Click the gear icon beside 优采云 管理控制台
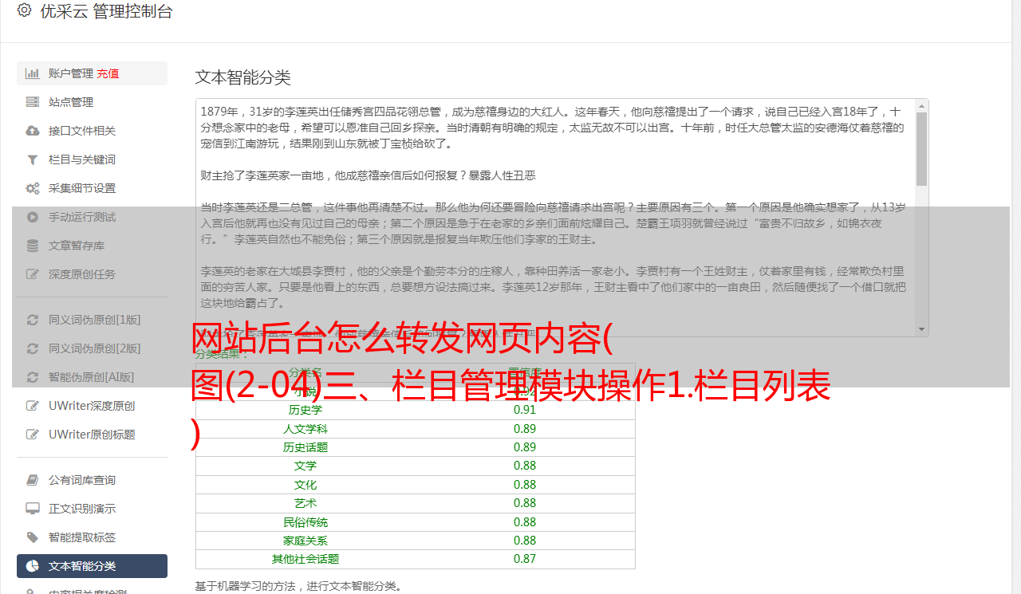Screen dimensions: 1021x594 coord(24,11)
